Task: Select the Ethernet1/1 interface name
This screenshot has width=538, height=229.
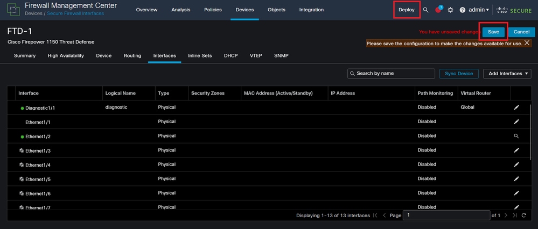Action: tap(38, 122)
